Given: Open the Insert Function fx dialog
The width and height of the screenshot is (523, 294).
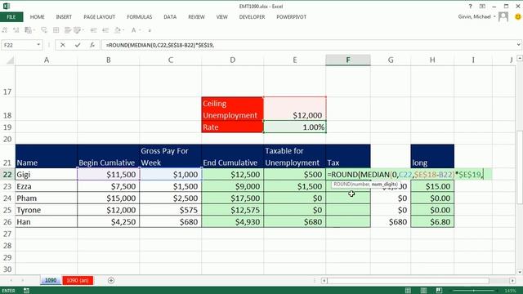Looking at the screenshot, I should [x=92, y=45].
